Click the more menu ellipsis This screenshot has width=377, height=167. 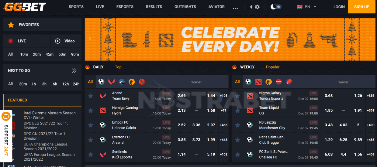coord(235,8)
